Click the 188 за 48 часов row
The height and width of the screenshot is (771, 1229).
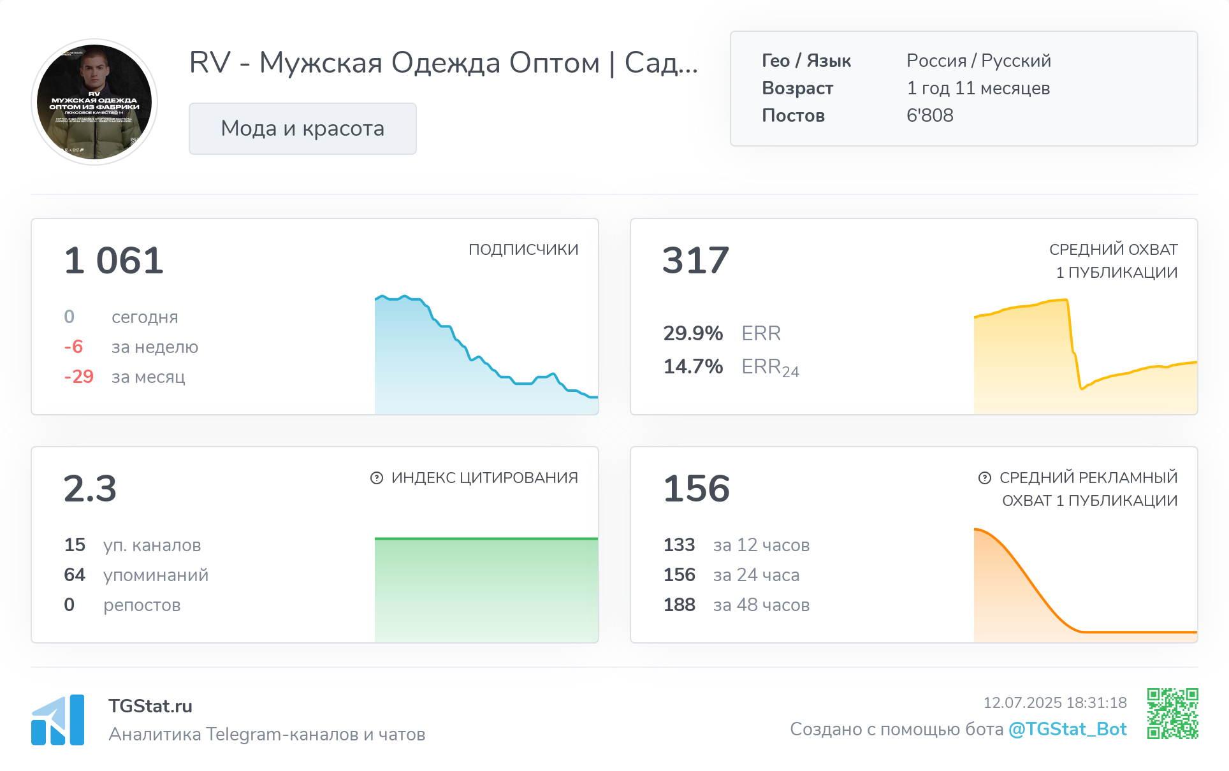737,605
